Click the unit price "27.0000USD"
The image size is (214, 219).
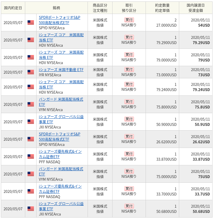coord(166,25)
